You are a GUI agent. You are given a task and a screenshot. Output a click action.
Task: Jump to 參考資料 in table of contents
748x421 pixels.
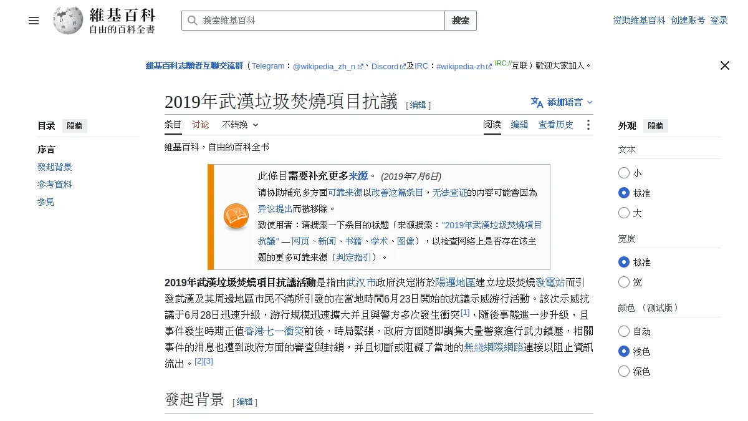tap(55, 185)
